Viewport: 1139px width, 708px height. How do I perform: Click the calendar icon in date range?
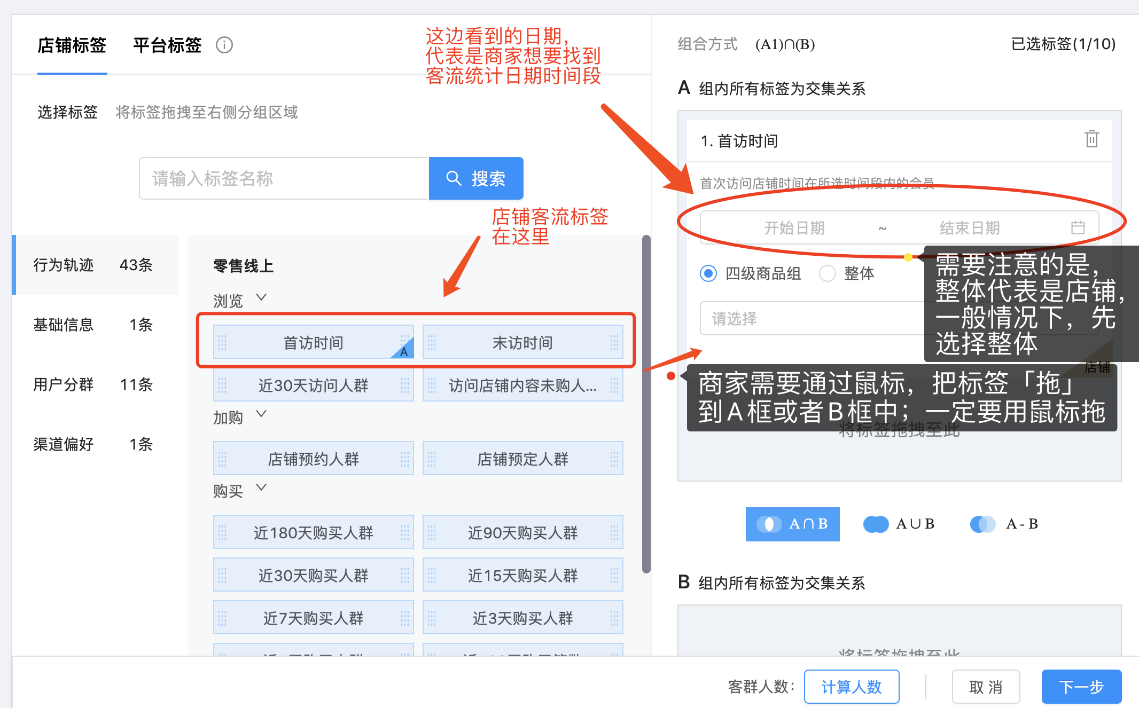pos(1078,228)
